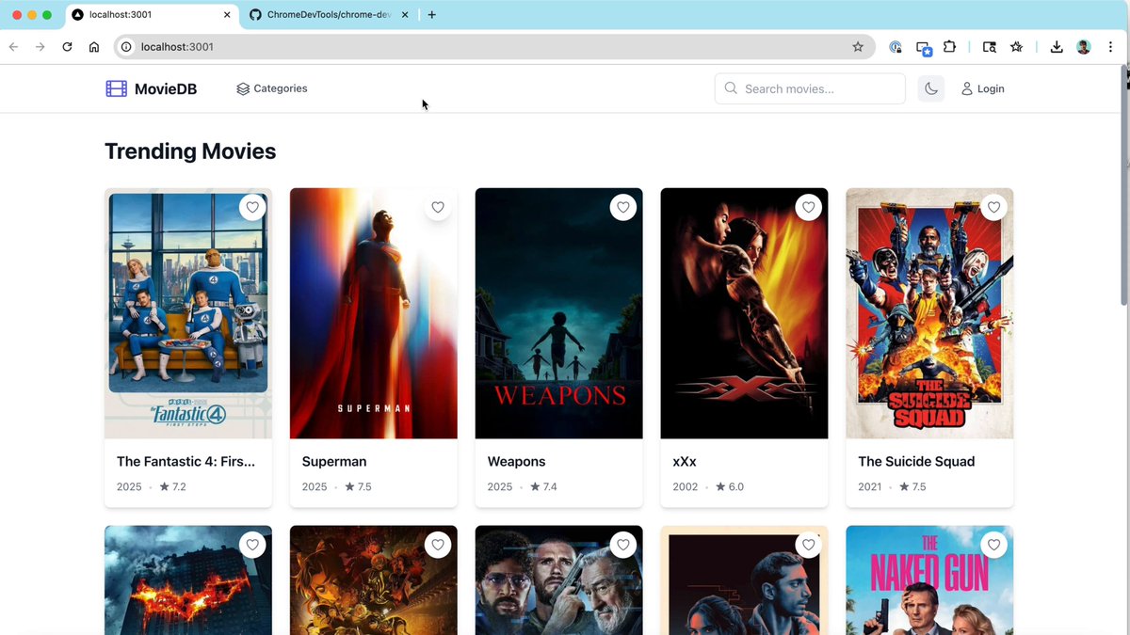The width and height of the screenshot is (1130, 635).
Task: Click The Suicide Squad title text
Action: tap(916, 462)
